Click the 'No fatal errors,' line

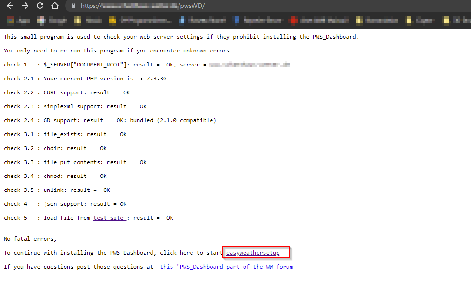[x=30, y=239]
